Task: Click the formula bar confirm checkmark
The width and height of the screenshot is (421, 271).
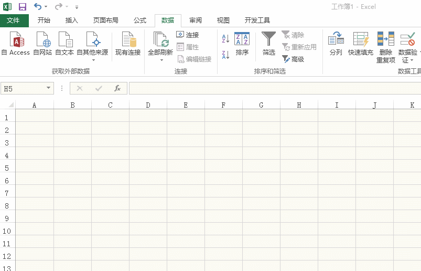Action: pyautogui.click(x=99, y=88)
